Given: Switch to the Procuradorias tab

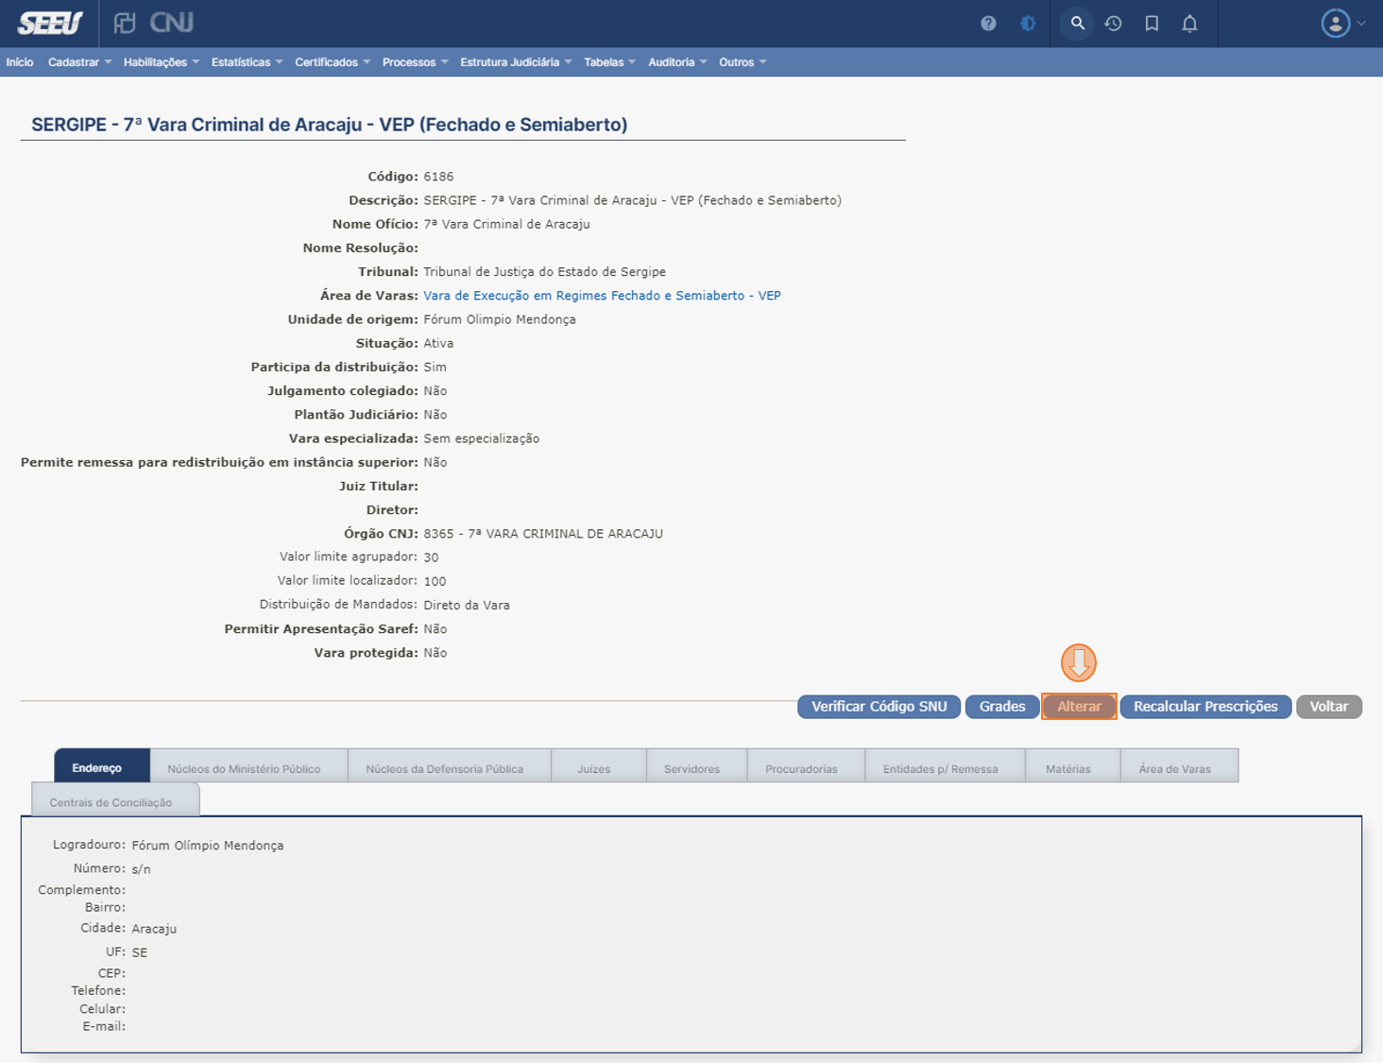Looking at the screenshot, I should point(806,766).
